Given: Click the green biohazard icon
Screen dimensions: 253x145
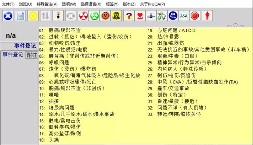Looking at the screenshot, I should point(94,16).
